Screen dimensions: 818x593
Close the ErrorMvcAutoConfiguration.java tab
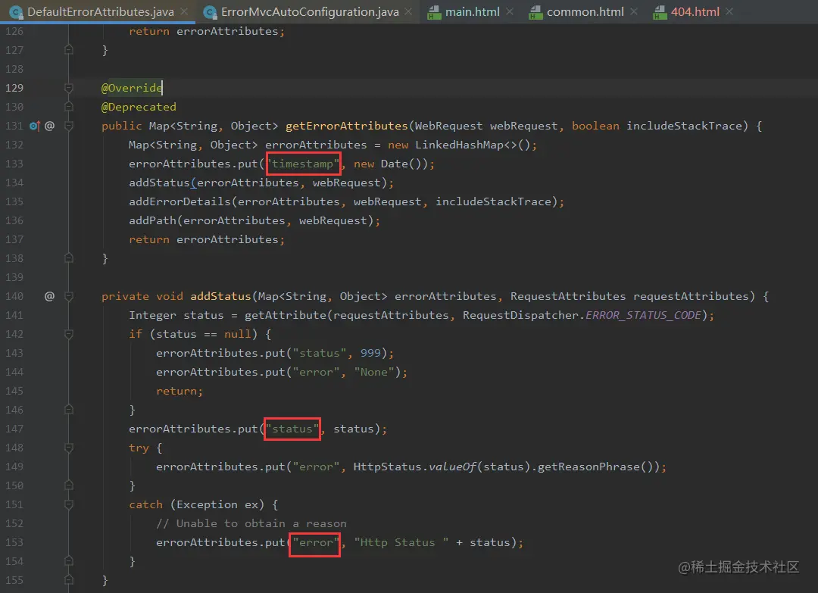coord(408,11)
